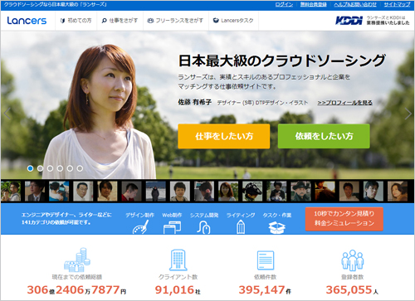Click the headline 日本最大級のクラウドソーシング
This screenshot has width=415, height=301.
point(282,61)
